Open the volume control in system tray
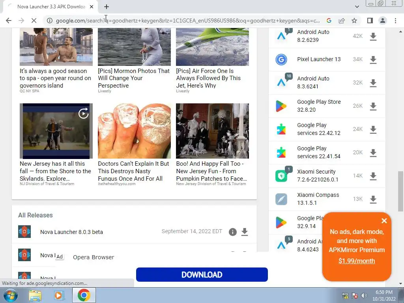404x303 pixels. click(x=364, y=296)
